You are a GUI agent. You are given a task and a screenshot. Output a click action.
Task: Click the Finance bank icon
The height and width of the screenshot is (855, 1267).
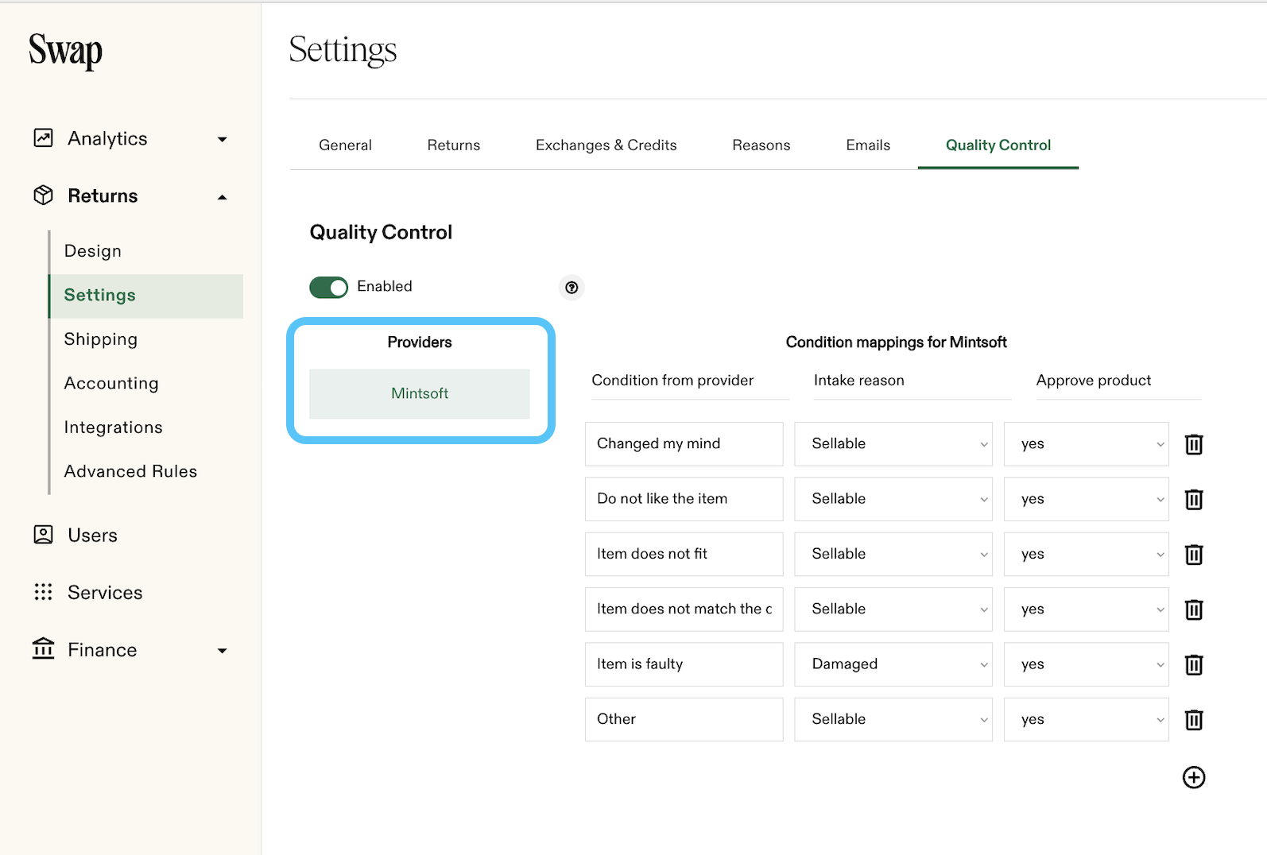(x=44, y=648)
